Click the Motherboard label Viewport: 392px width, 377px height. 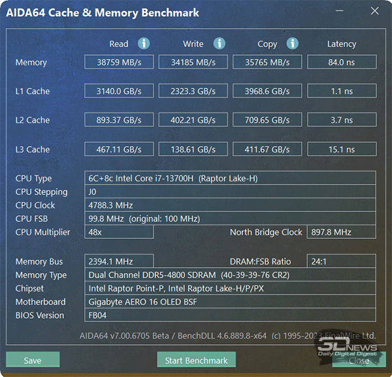point(41,302)
